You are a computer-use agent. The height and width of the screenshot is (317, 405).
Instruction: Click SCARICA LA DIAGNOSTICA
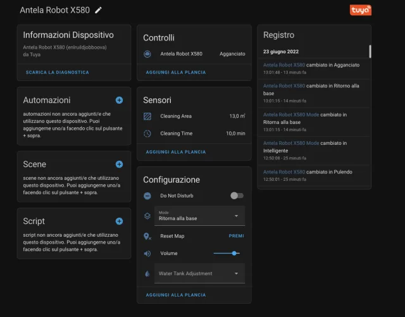[x=58, y=72]
